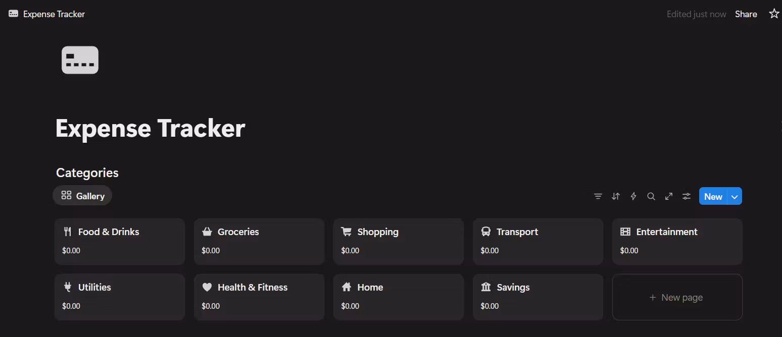Open the Groceries category card
The width and height of the screenshot is (782, 337).
tap(259, 241)
